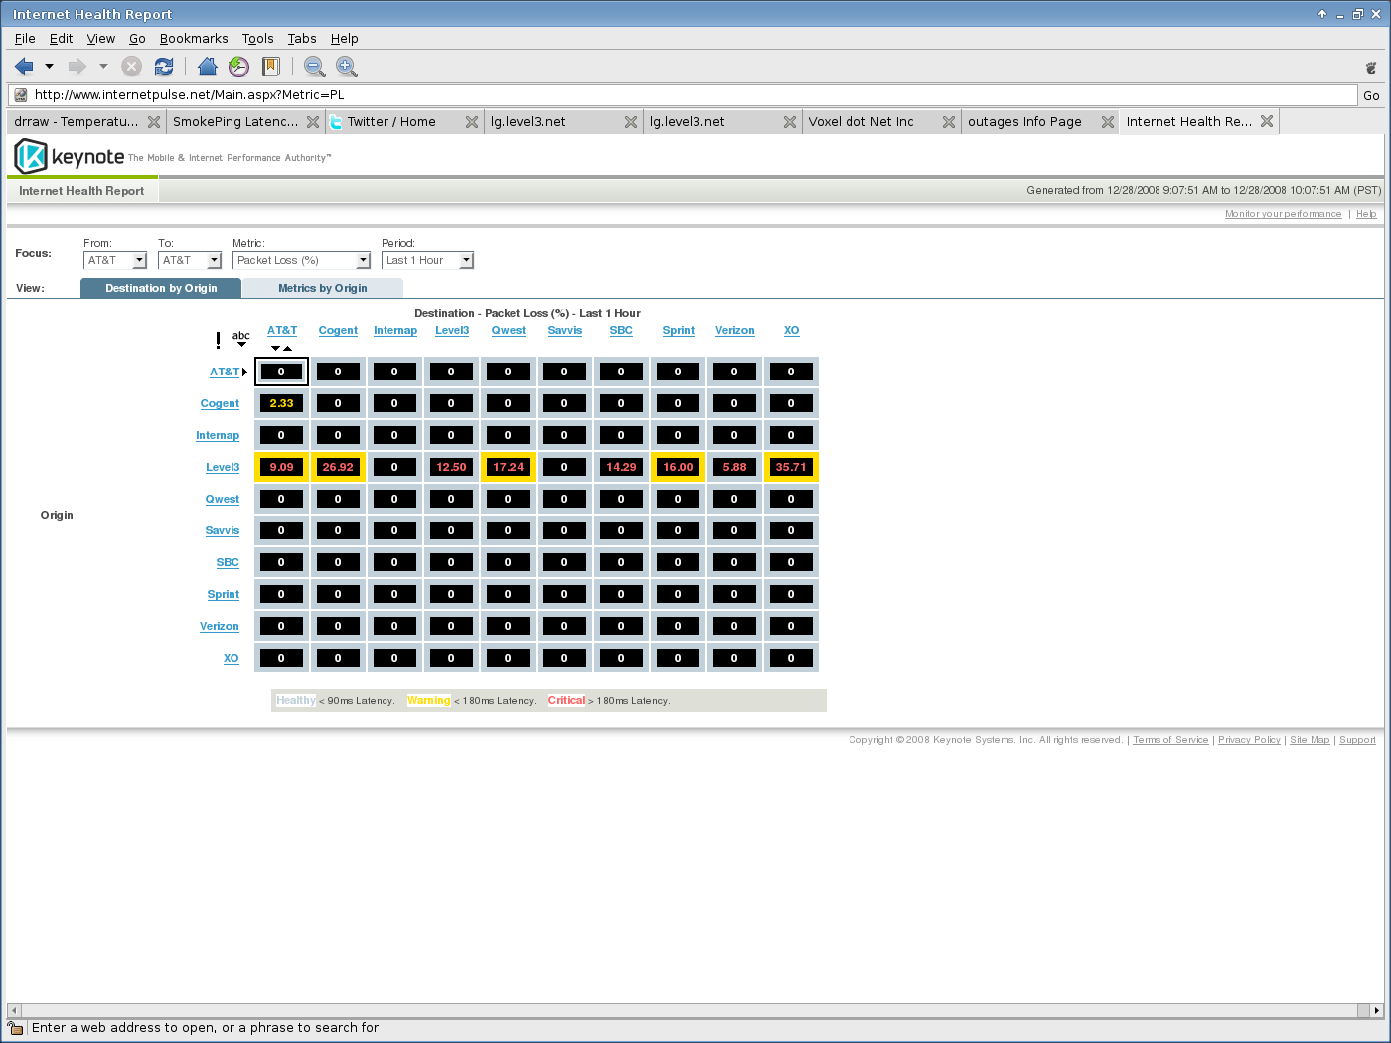Open the File menu
The height and width of the screenshot is (1043, 1391).
pos(25,39)
